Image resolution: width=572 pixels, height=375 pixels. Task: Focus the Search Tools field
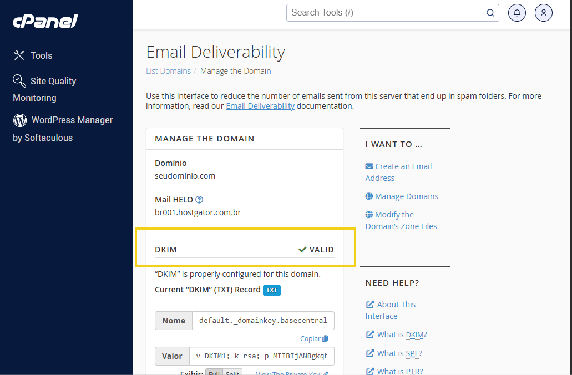tap(392, 13)
